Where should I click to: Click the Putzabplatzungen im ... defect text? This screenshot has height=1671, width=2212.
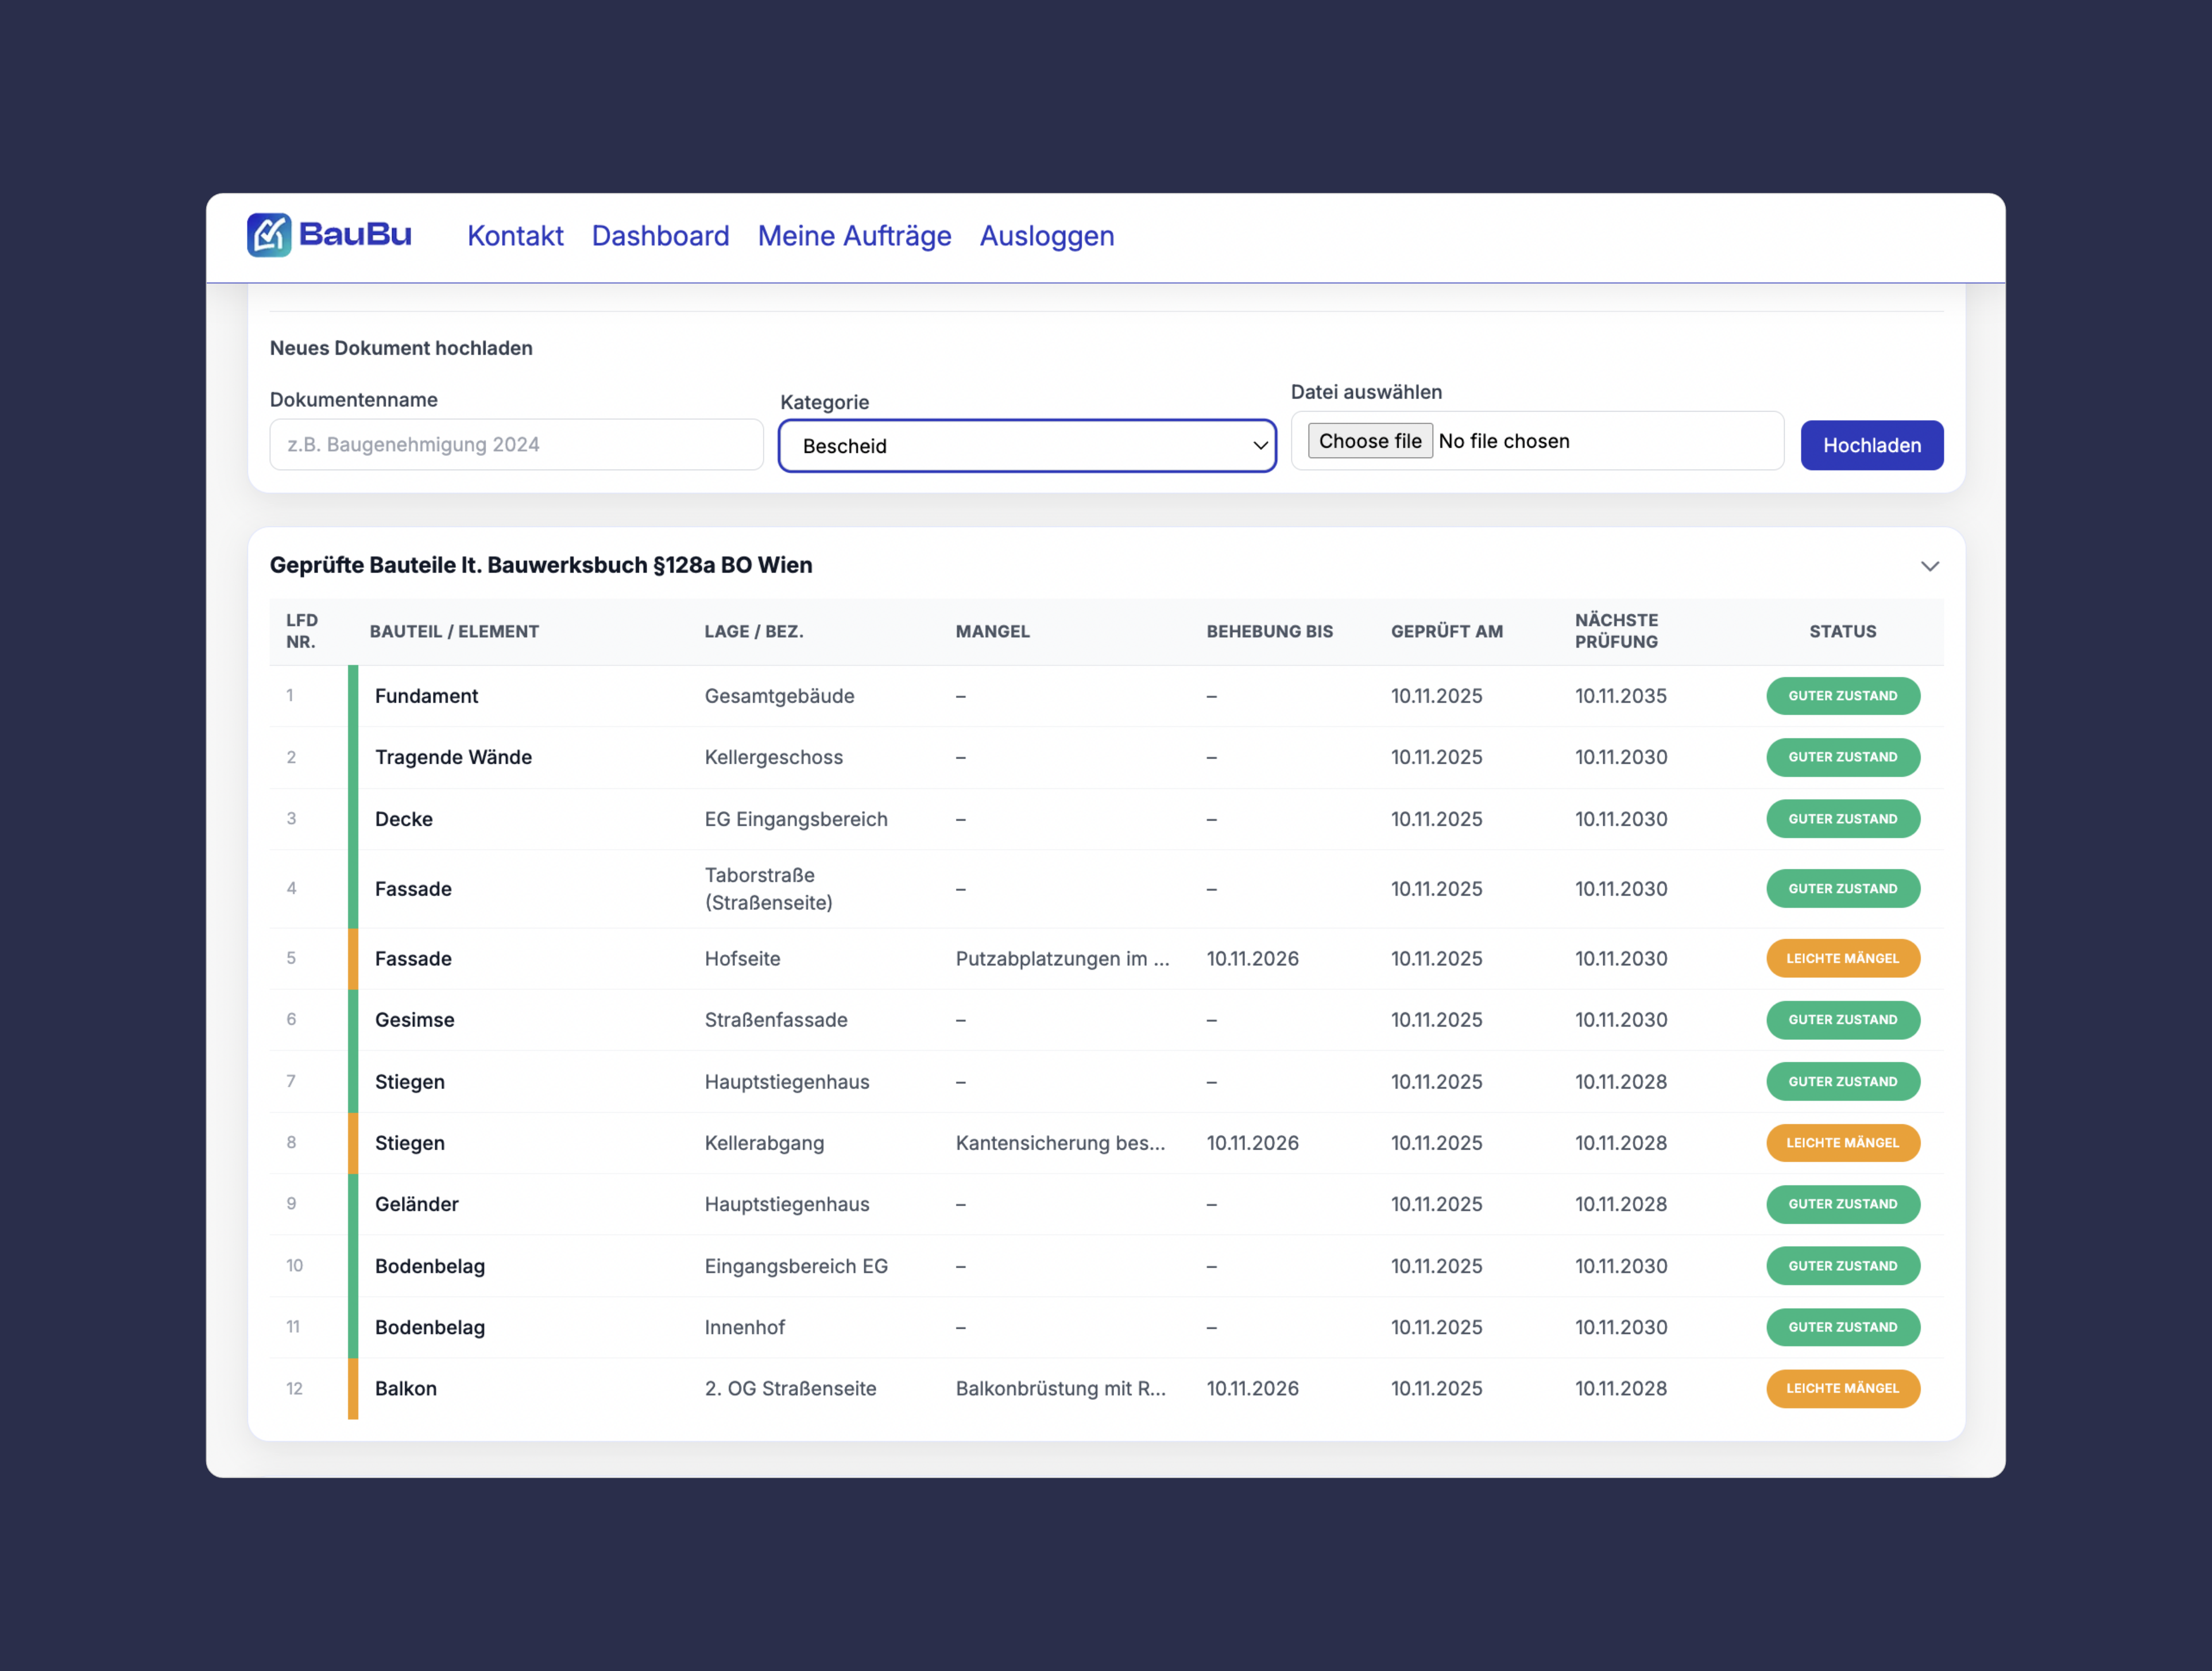point(1062,958)
